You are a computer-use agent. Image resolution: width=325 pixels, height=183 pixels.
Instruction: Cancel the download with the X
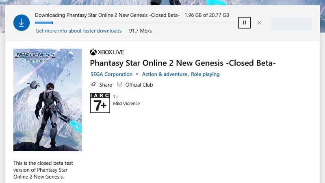259,23
